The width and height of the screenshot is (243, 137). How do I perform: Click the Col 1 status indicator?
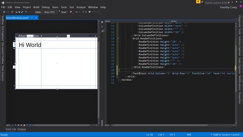point(161,135)
